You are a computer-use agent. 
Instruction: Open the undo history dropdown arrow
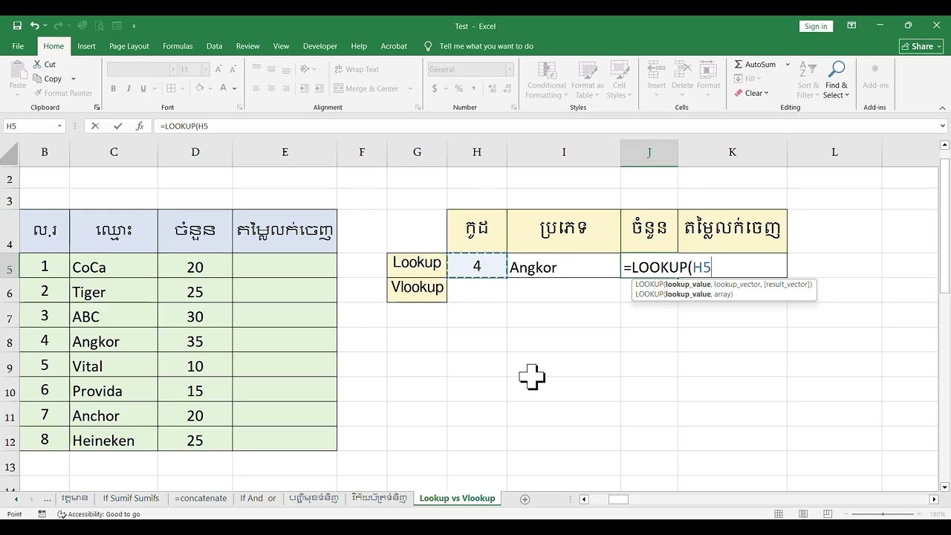click(45, 26)
